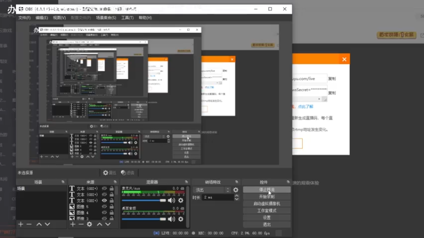The height and width of the screenshot is (238, 424).
Task: Open the 文件(F) menu
Action: pyautogui.click(x=24, y=18)
